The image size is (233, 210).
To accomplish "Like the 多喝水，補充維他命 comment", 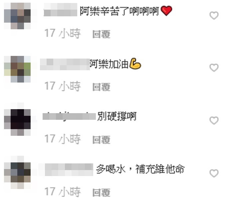I will click(214, 173).
